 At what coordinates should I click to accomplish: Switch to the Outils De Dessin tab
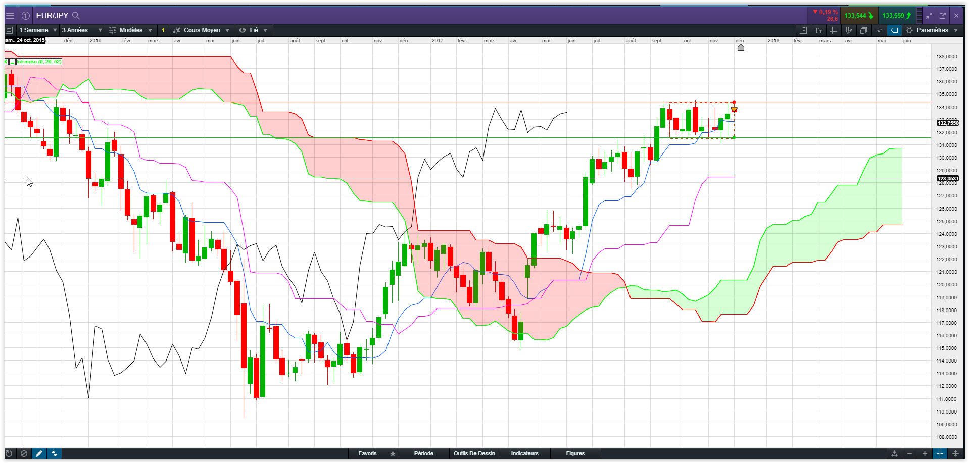[474, 453]
